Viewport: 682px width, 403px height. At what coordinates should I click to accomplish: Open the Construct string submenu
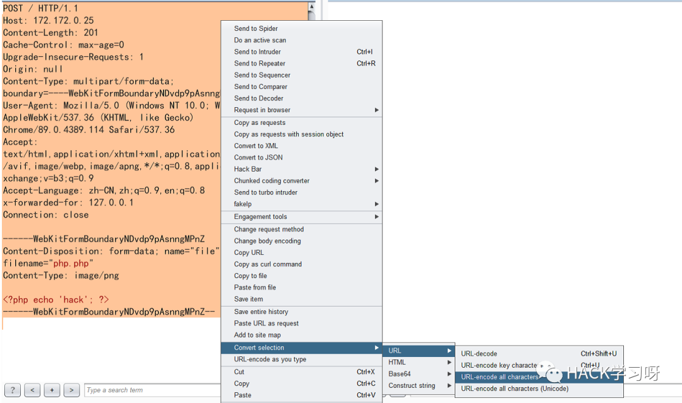click(419, 385)
